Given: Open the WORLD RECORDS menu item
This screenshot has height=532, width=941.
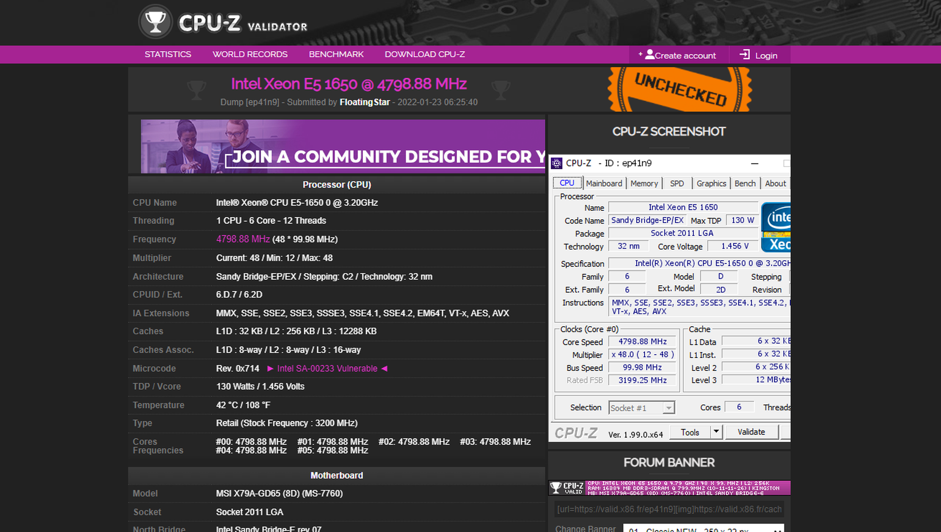Looking at the screenshot, I should click(250, 54).
